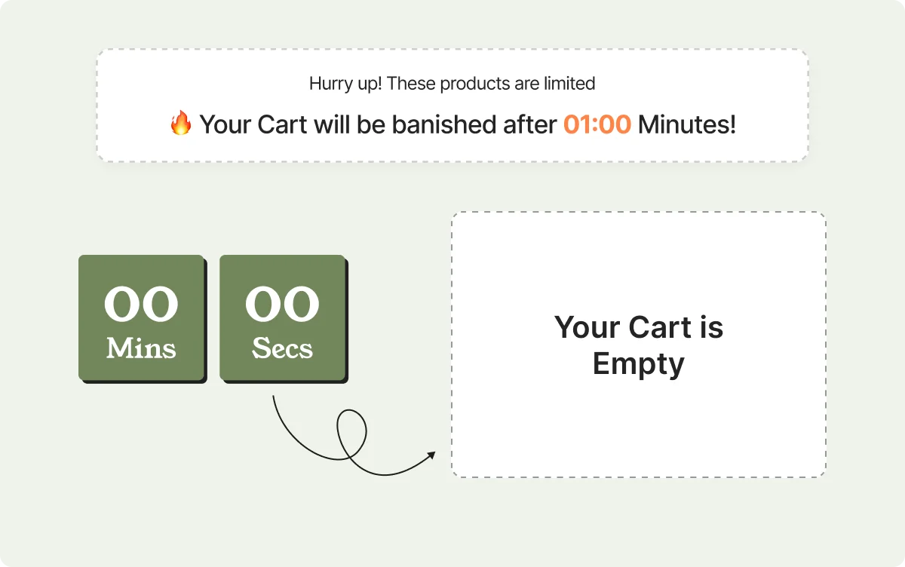Click the word "Empty" in the cart box

(638, 363)
